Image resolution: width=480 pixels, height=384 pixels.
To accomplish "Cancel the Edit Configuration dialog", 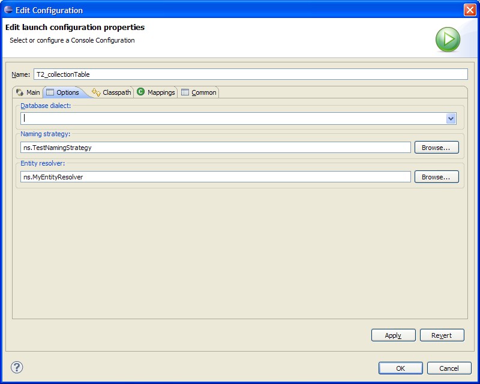I will point(449,368).
